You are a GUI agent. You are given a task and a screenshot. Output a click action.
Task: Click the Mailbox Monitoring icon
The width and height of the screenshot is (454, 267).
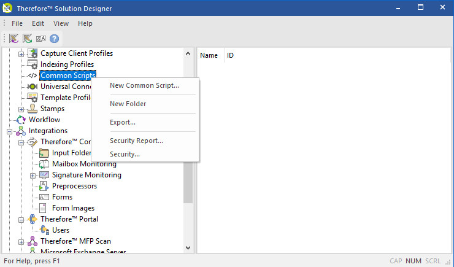pos(44,164)
